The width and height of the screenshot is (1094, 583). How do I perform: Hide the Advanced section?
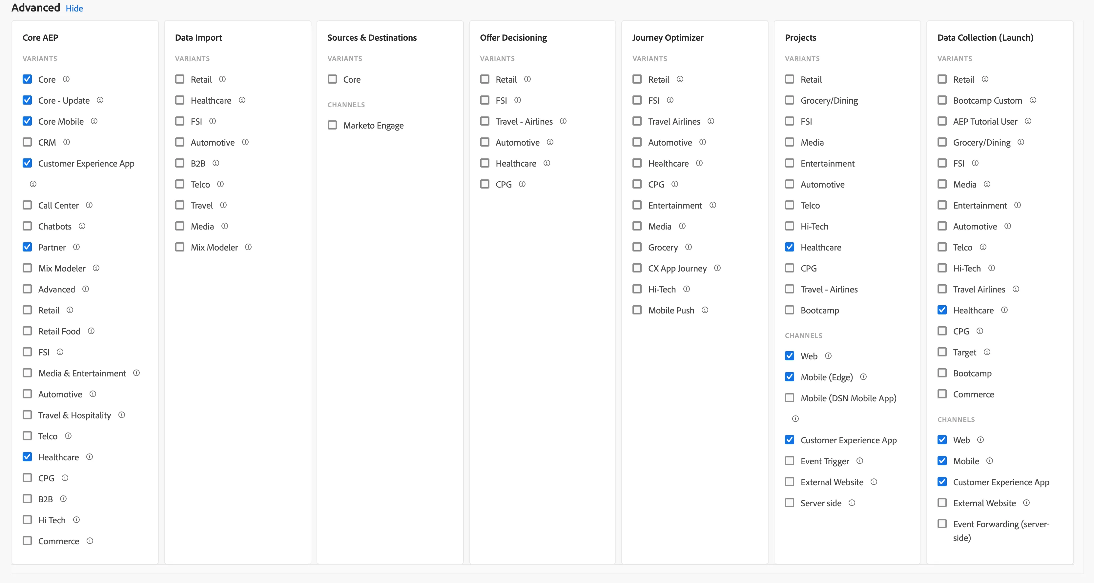coord(74,9)
